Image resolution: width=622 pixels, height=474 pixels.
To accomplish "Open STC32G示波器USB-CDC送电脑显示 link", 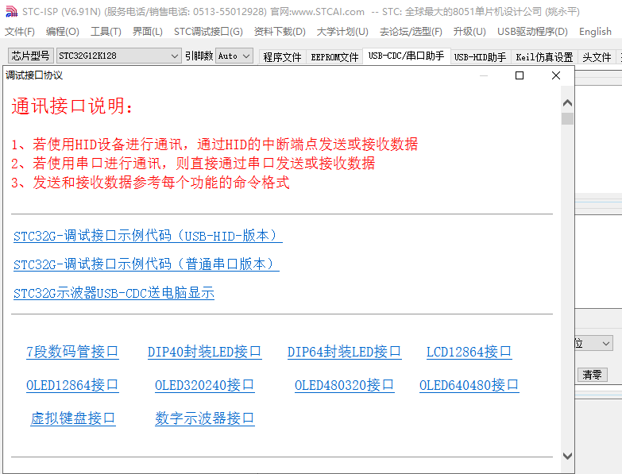I will 114,293.
